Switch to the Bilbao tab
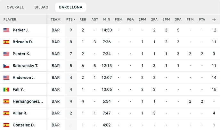Viewport: 221px width, 130px height. [x=41, y=7]
